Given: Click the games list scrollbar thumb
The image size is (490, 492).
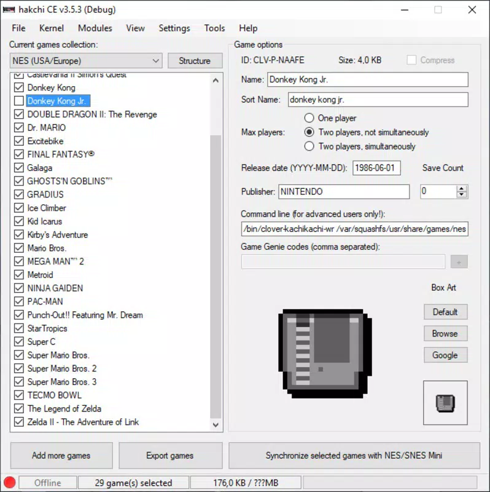Looking at the screenshot, I should pyautogui.click(x=216, y=276).
